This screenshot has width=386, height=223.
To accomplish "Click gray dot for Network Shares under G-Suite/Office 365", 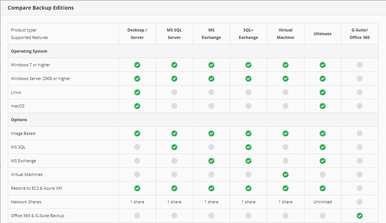I will point(360,202).
